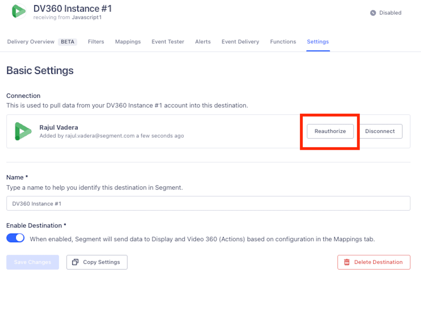
Task: Open the Event Delivery tab
Action: [x=240, y=42]
